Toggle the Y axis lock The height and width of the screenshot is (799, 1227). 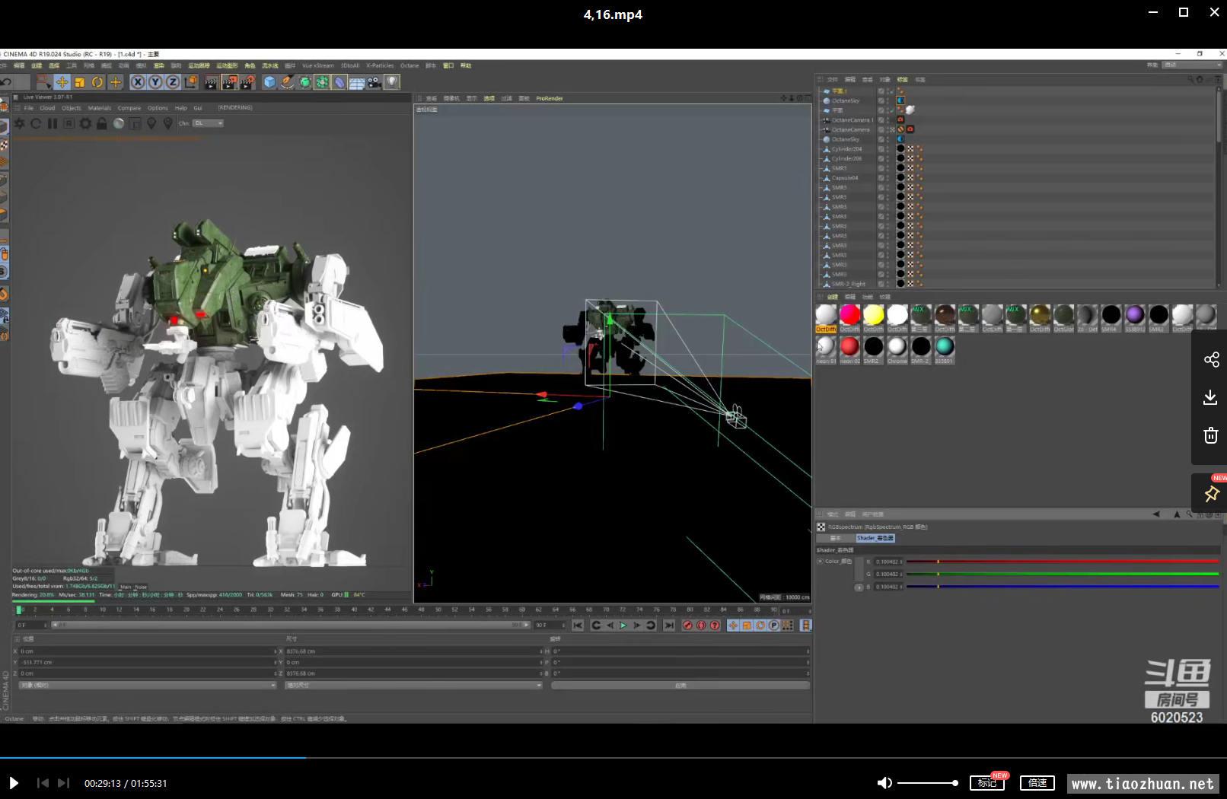[x=155, y=82]
